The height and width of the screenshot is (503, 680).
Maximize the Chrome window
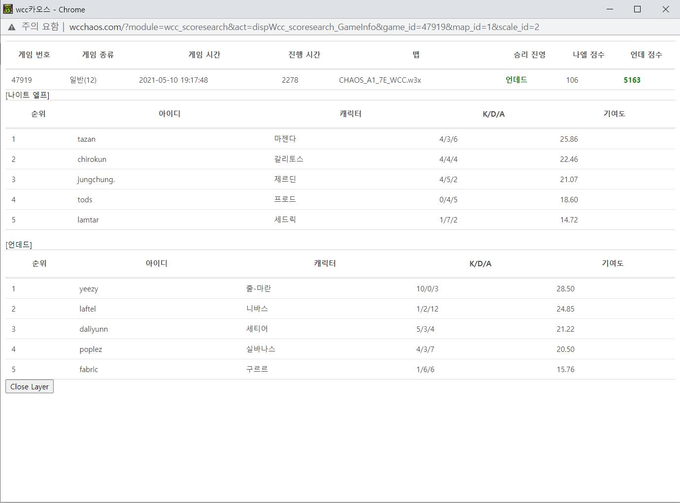[637, 9]
